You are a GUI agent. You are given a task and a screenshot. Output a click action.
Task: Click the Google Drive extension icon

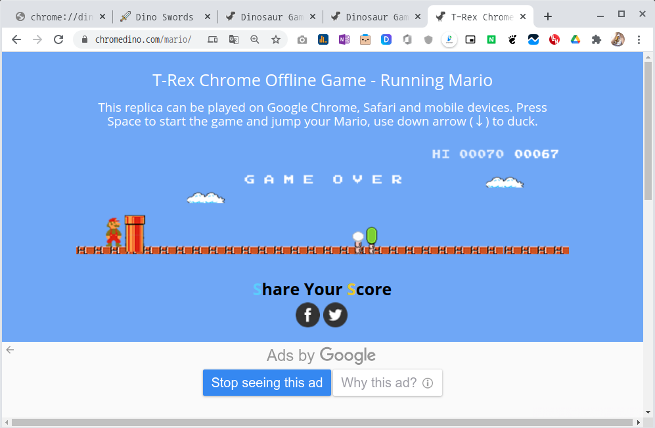(x=575, y=39)
